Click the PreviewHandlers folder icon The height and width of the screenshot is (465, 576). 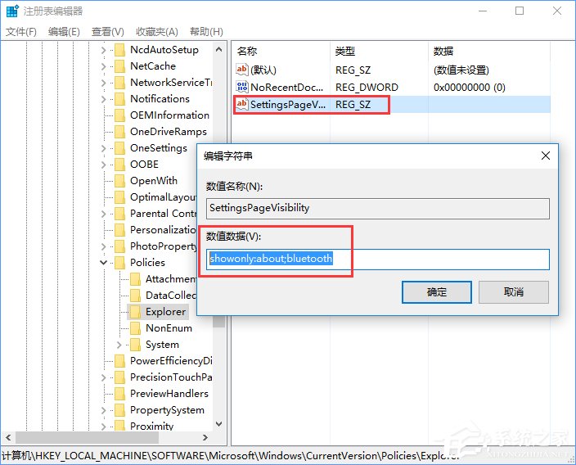coord(119,394)
